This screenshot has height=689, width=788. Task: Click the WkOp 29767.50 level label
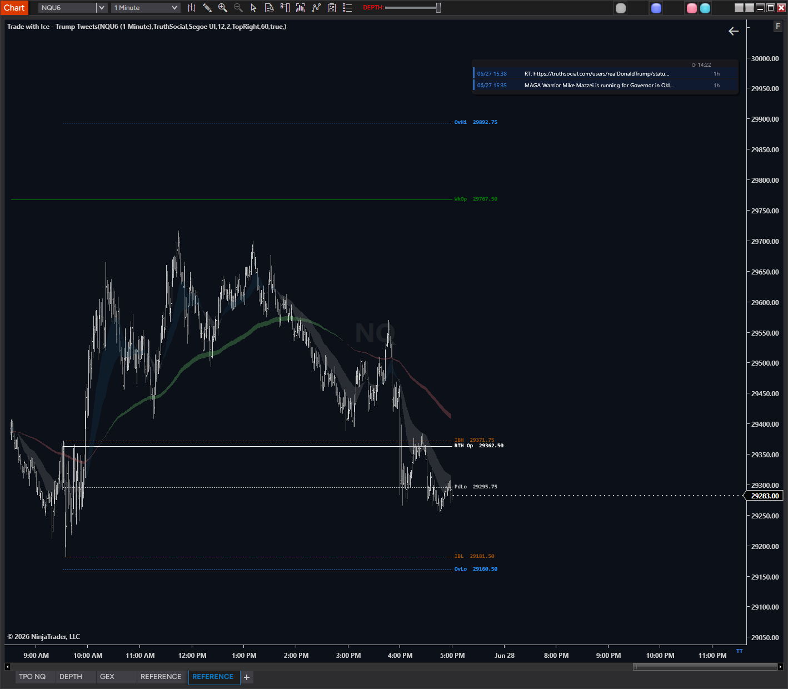[x=476, y=199]
